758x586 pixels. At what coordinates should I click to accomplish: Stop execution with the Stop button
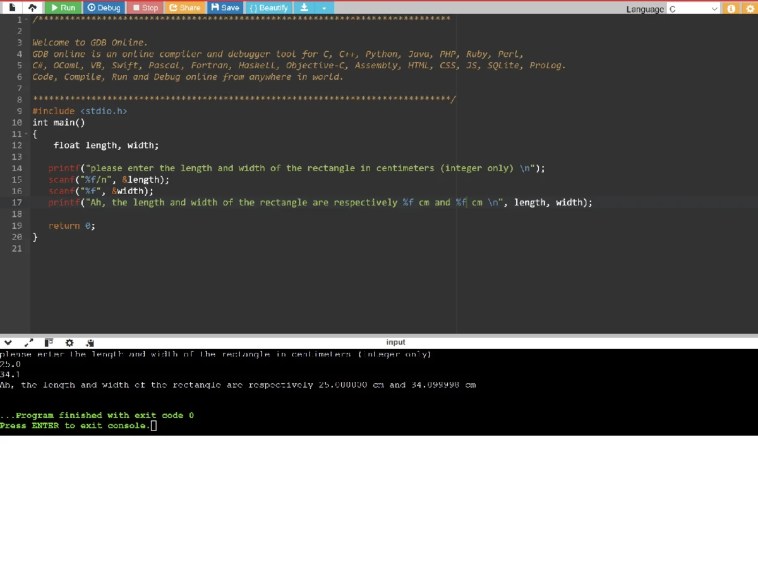click(145, 8)
